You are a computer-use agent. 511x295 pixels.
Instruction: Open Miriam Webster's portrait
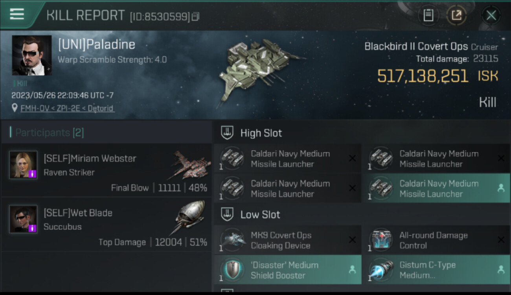23,165
